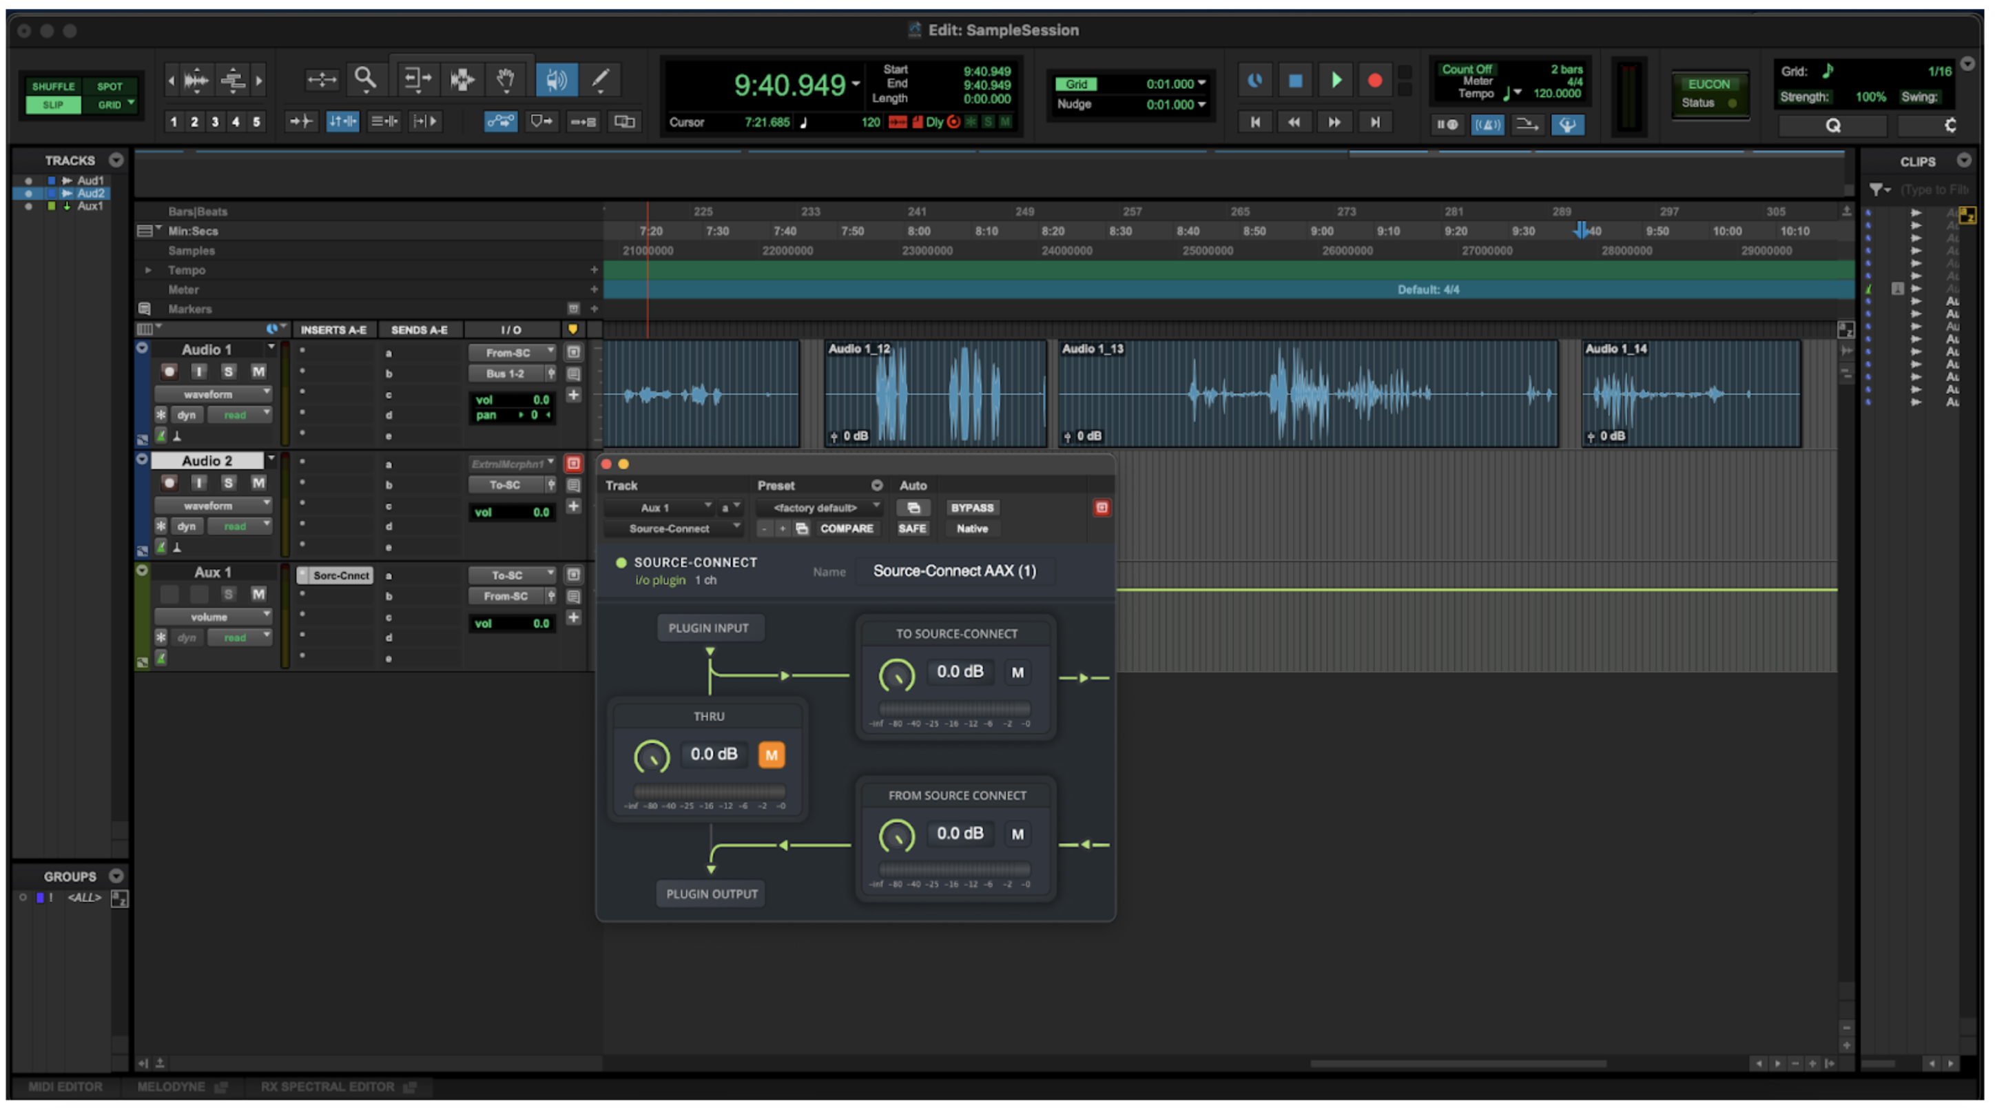
Task: Solo the Audio 2 track
Action: tap(228, 483)
